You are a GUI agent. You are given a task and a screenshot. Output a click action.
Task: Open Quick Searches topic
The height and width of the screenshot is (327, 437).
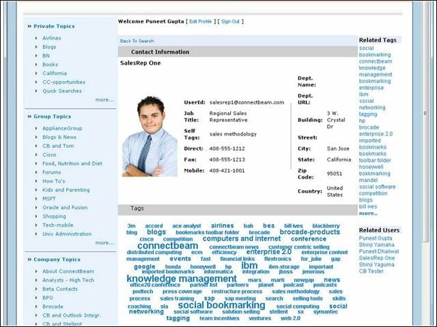click(x=62, y=91)
